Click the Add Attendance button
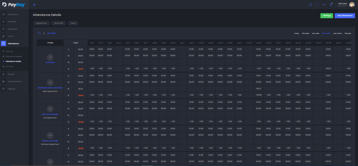The width and height of the screenshot is (358, 166). coord(345,16)
